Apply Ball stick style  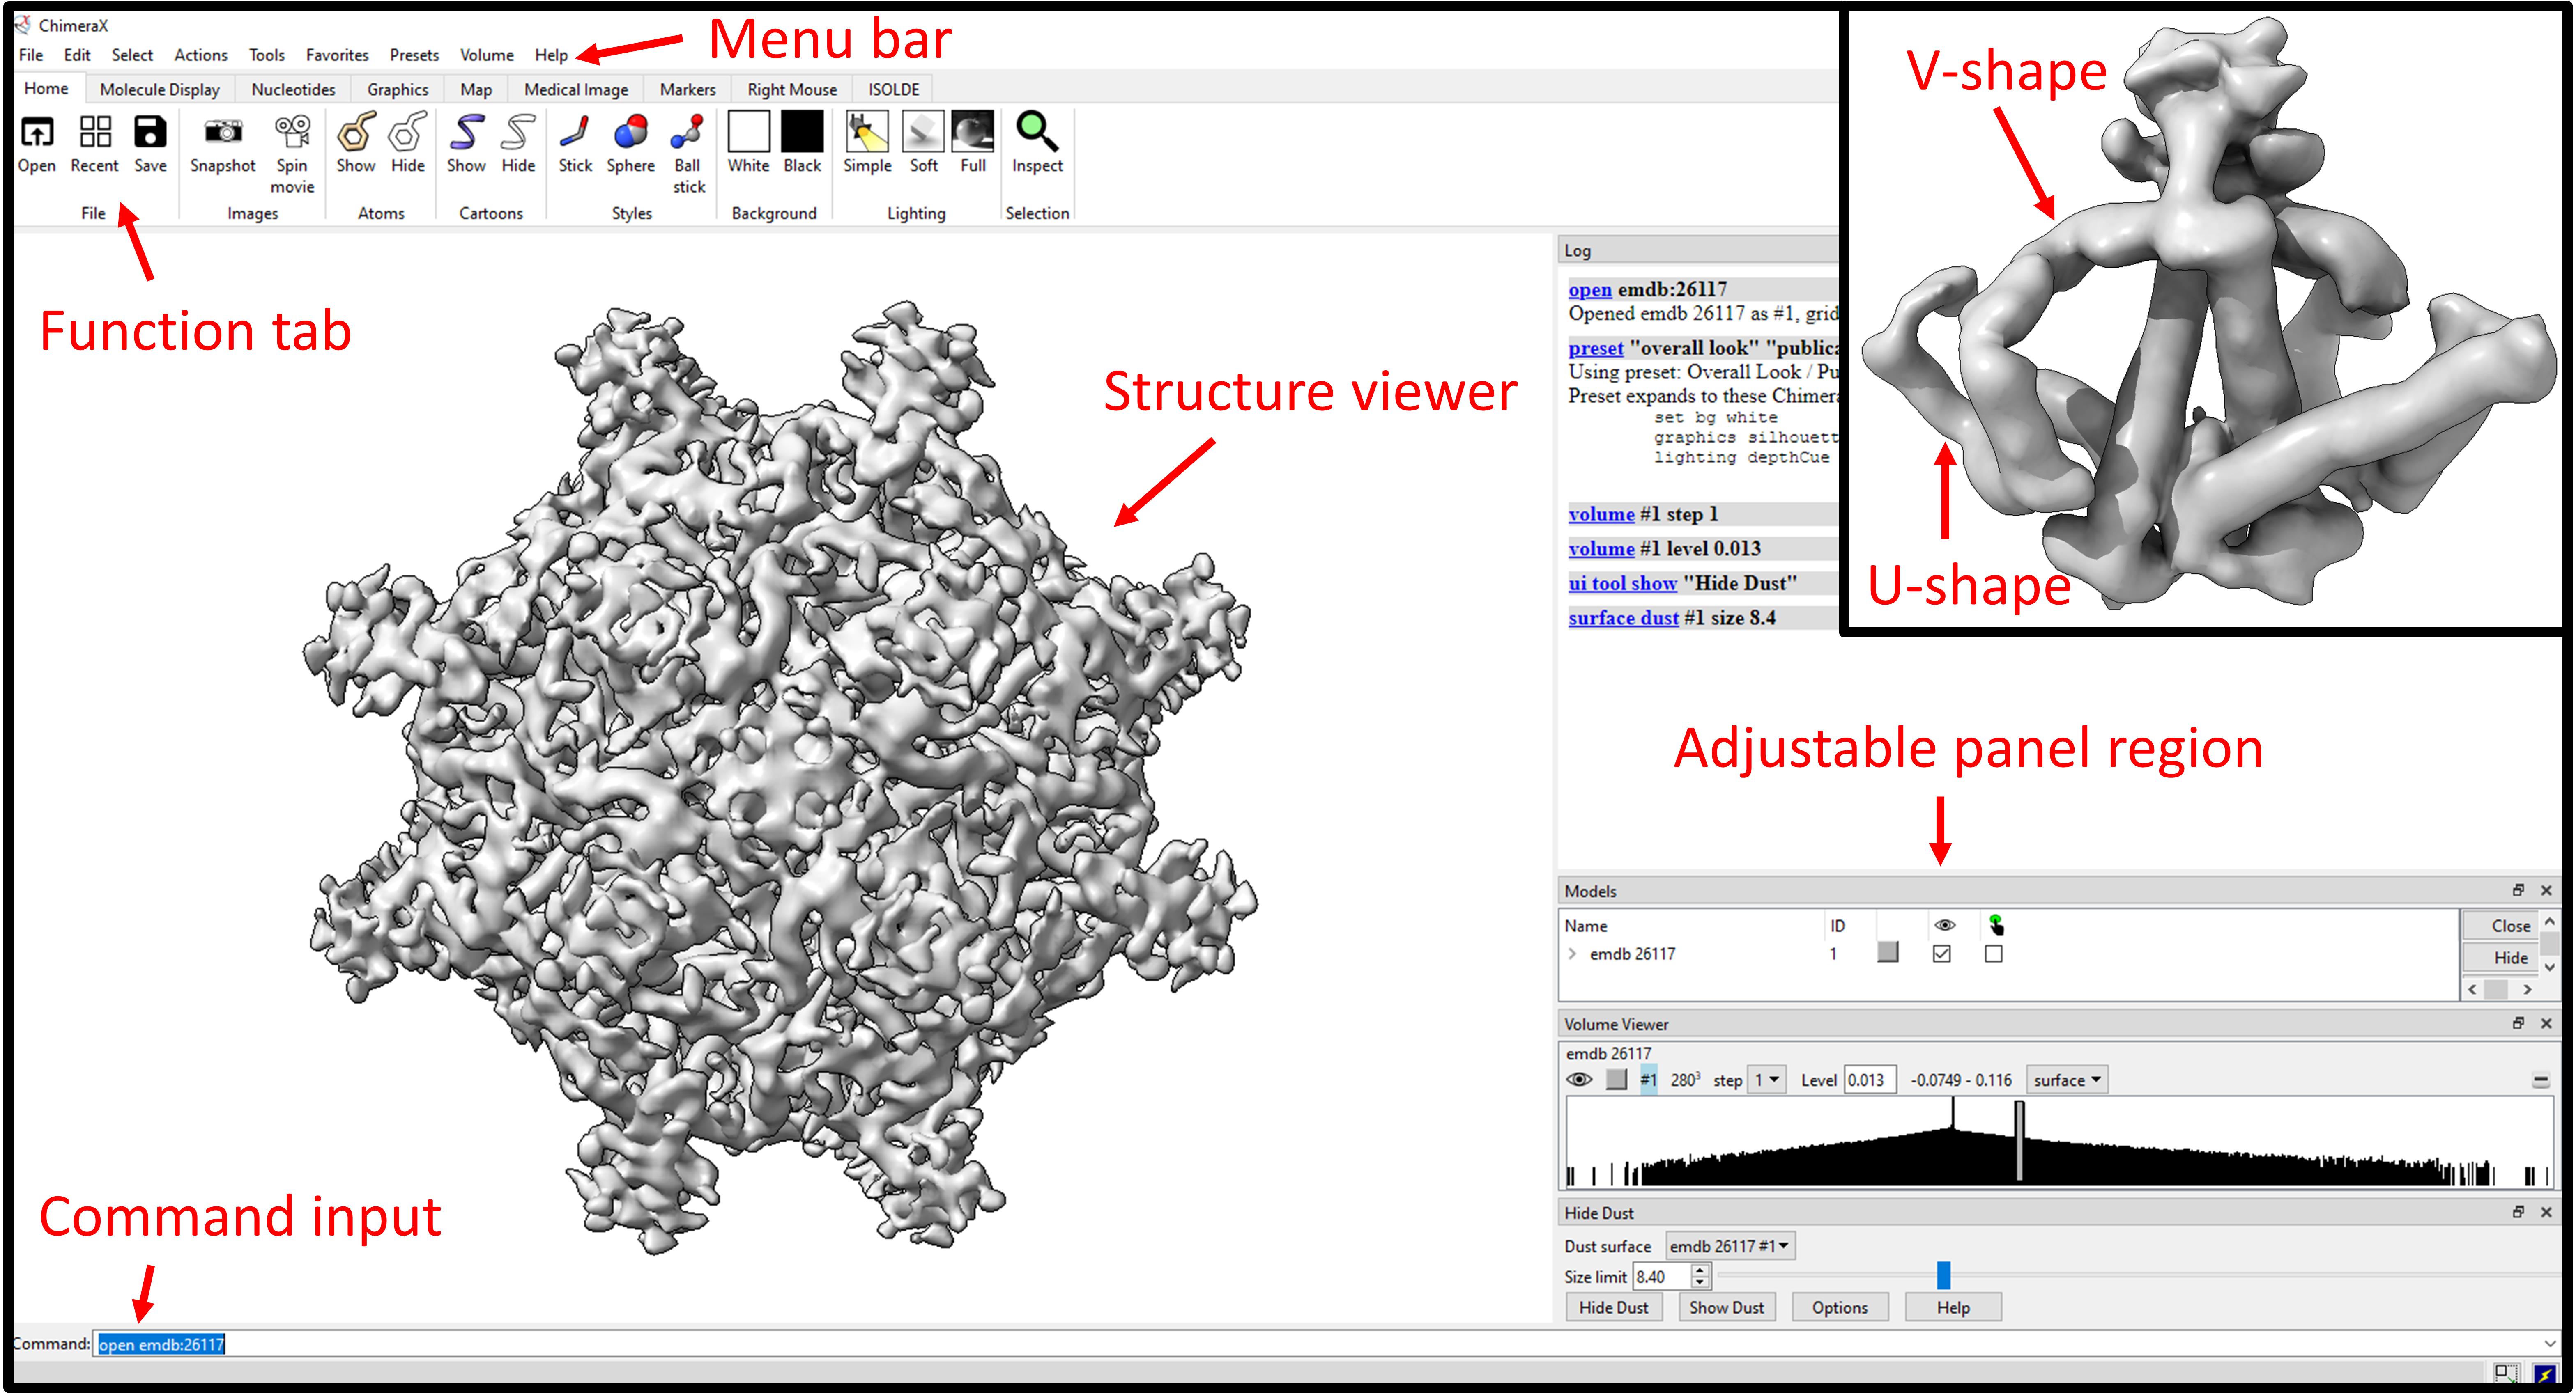[x=688, y=132]
